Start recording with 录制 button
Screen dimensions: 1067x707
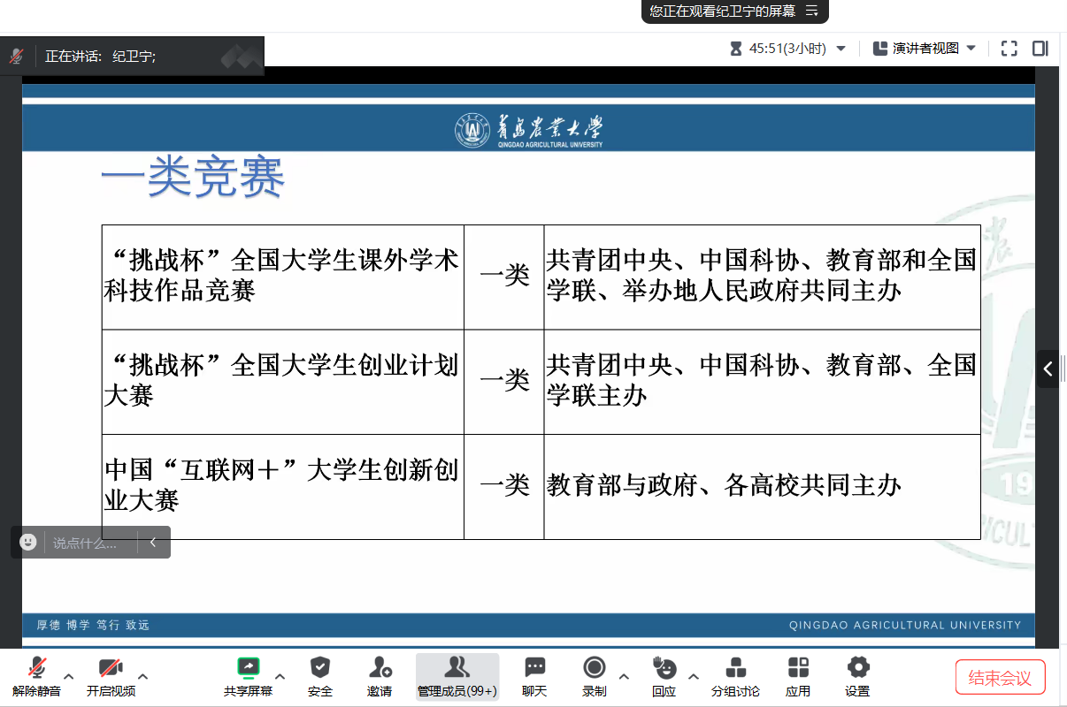point(595,676)
